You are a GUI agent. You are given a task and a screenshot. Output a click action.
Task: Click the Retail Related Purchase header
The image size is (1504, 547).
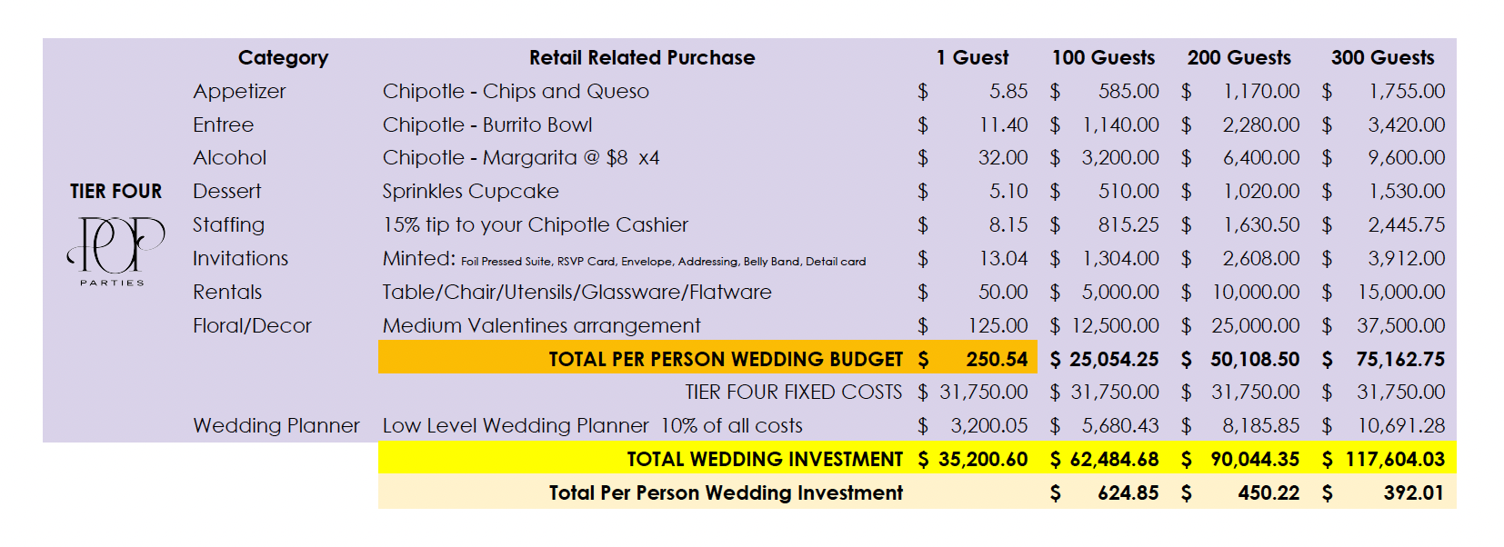(642, 58)
